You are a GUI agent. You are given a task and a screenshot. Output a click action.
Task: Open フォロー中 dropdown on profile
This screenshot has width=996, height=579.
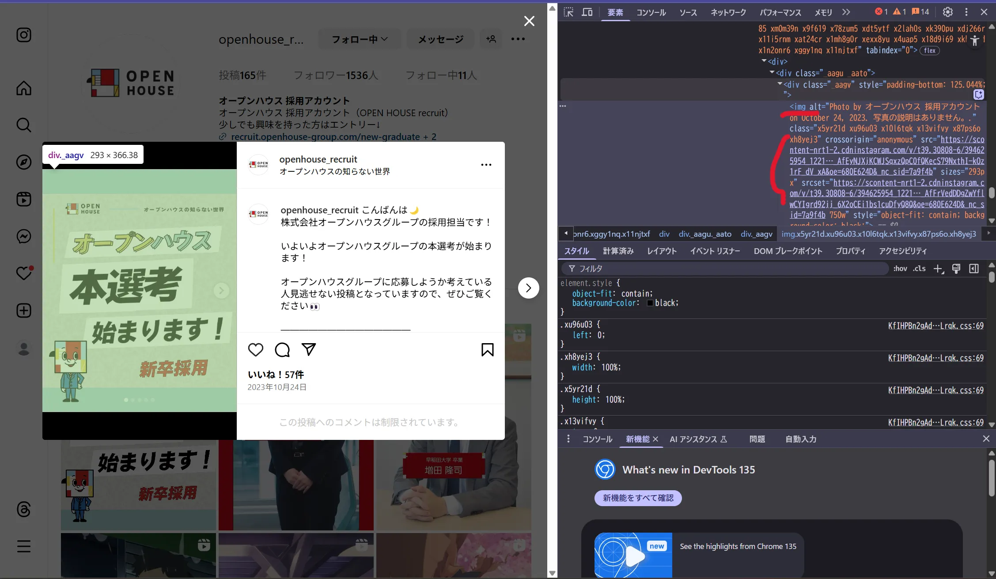(x=360, y=39)
